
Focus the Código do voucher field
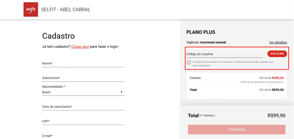click(x=224, y=54)
